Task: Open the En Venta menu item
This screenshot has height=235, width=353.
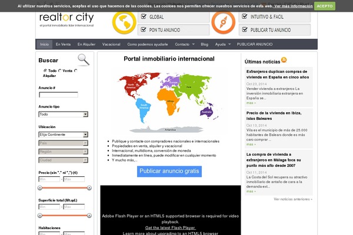Action: click(x=63, y=44)
